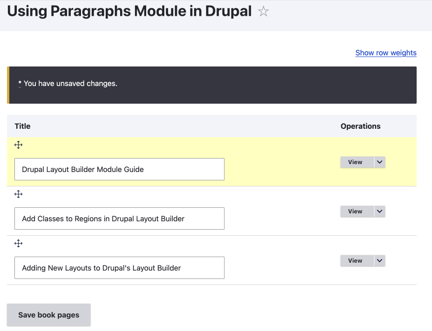The width and height of the screenshot is (432, 331).
Task: Click drag handle for Add Classes to Regions row
Action: (19, 194)
